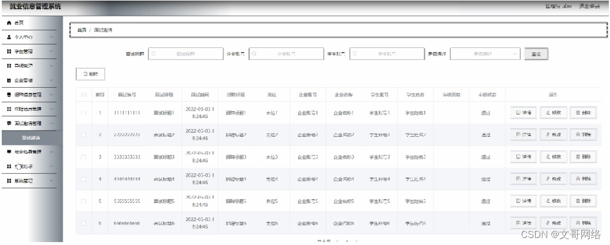Viewport: 610px width, 245px height.
Task: Click 删除 for 面试标题6 row
Action: coord(583,223)
